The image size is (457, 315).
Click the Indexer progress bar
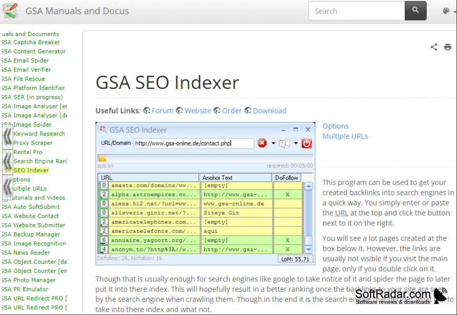tap(205, 159)
